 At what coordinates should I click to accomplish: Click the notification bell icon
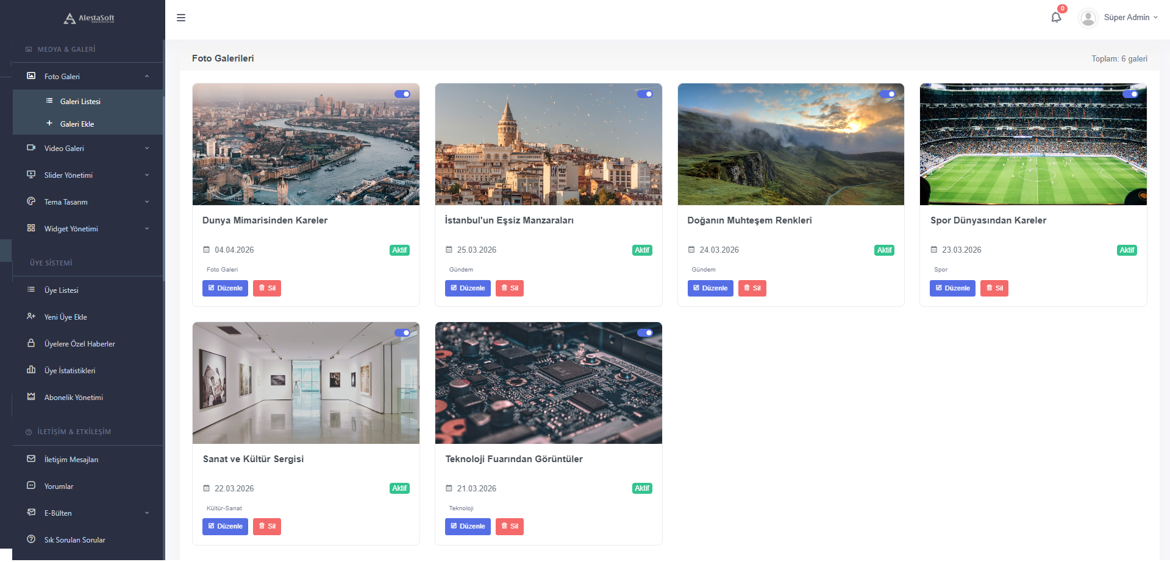pos(1056,18)
